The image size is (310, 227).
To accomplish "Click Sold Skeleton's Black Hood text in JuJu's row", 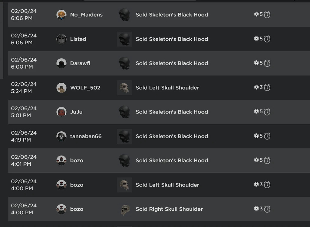I will pos(172,111).
